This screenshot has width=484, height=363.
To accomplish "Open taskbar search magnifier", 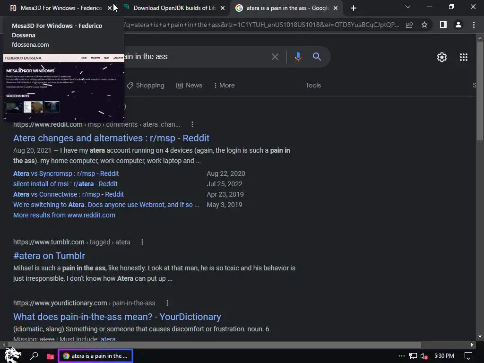I will (x=34, y=356).
